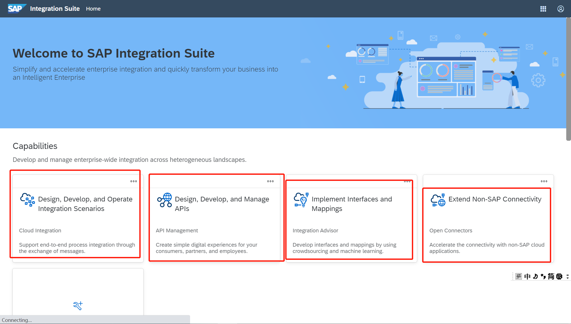Image resolution: width=571 pixels, height=324 pixels.
Task: Open the IME settings gear icon
Action: 559,276
